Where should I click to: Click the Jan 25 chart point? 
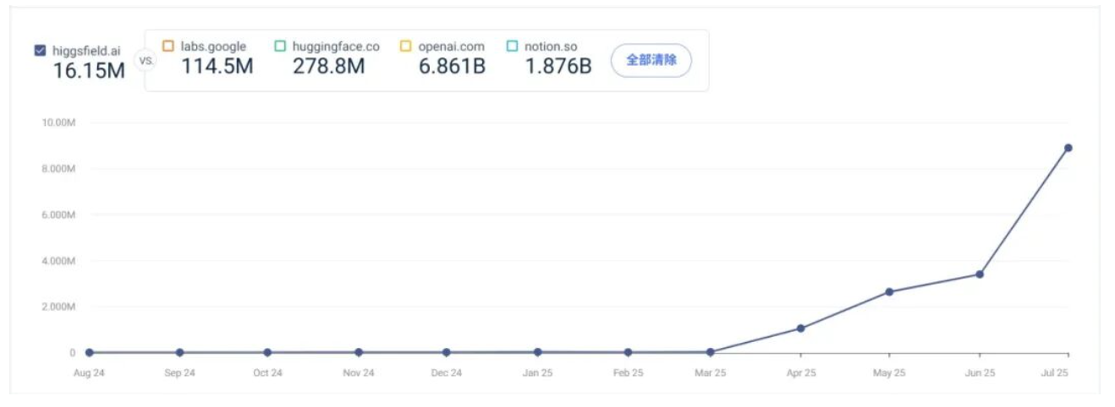click(537, 352)
